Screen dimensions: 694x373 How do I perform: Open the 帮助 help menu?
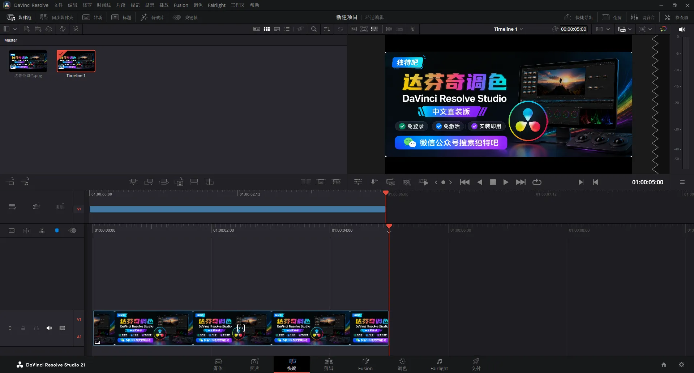(x=254, y=5)
